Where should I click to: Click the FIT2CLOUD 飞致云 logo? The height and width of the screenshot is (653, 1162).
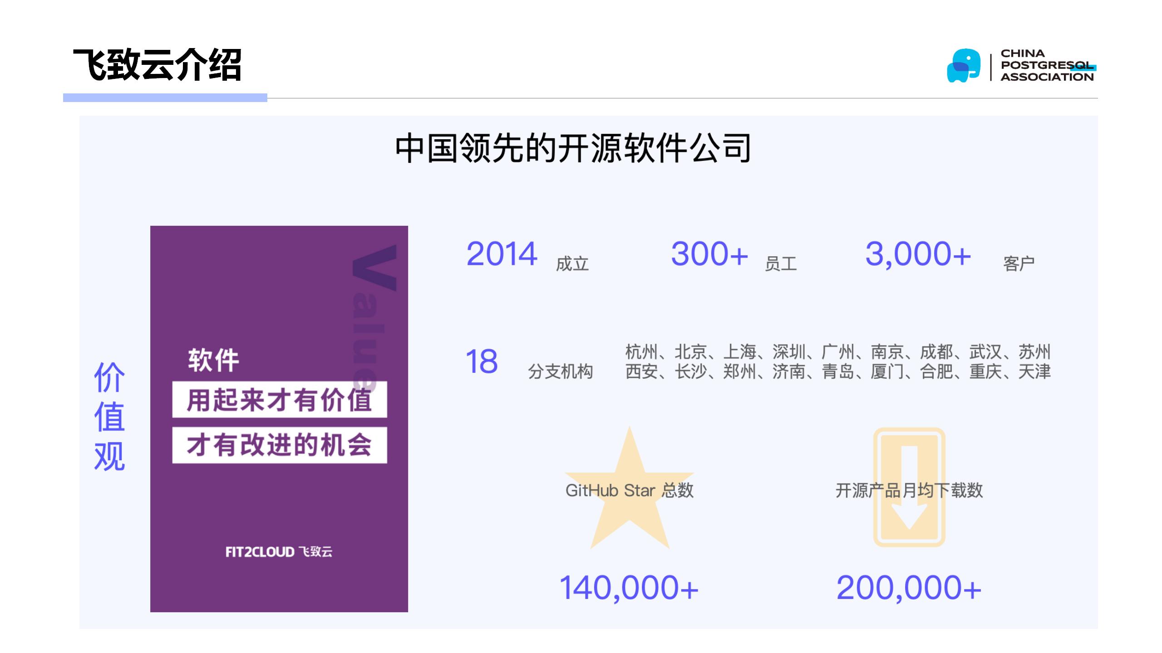pyautogui.click(x=279, y=552)
